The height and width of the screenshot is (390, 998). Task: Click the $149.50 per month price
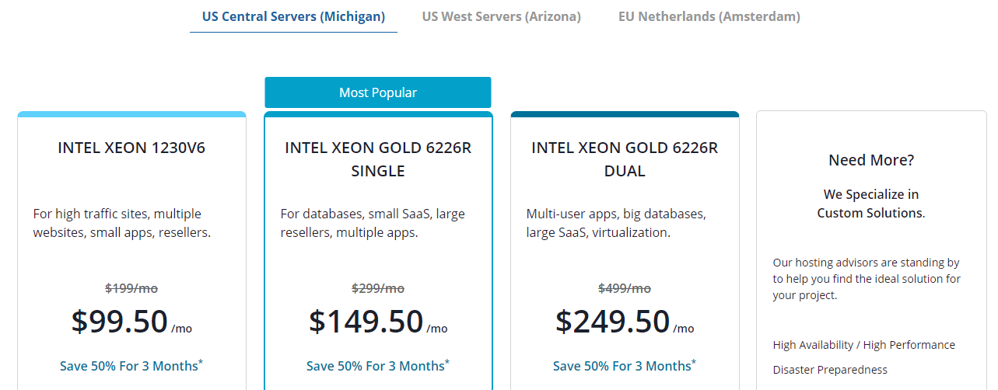point(366,321)
